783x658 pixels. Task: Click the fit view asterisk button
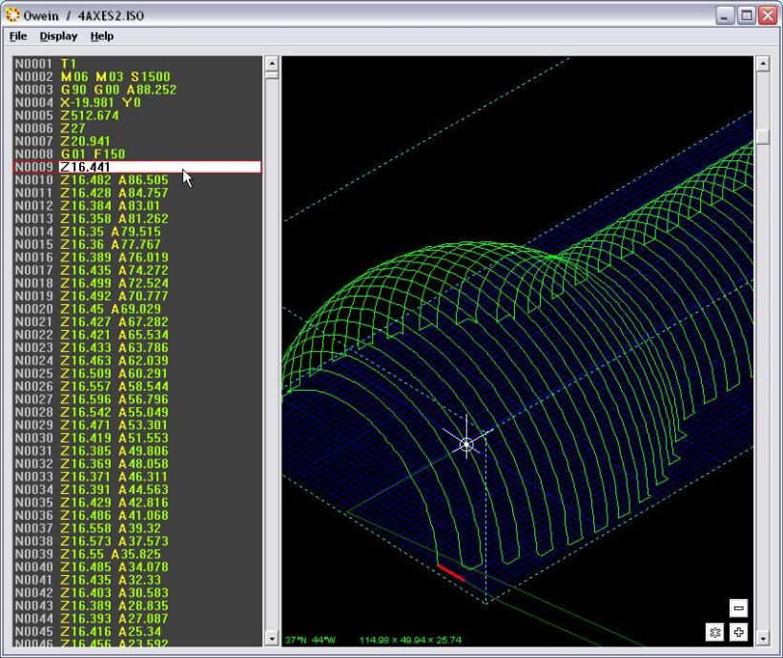coord(714,632)
